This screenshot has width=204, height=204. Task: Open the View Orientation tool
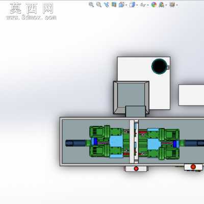pos(121,5)
